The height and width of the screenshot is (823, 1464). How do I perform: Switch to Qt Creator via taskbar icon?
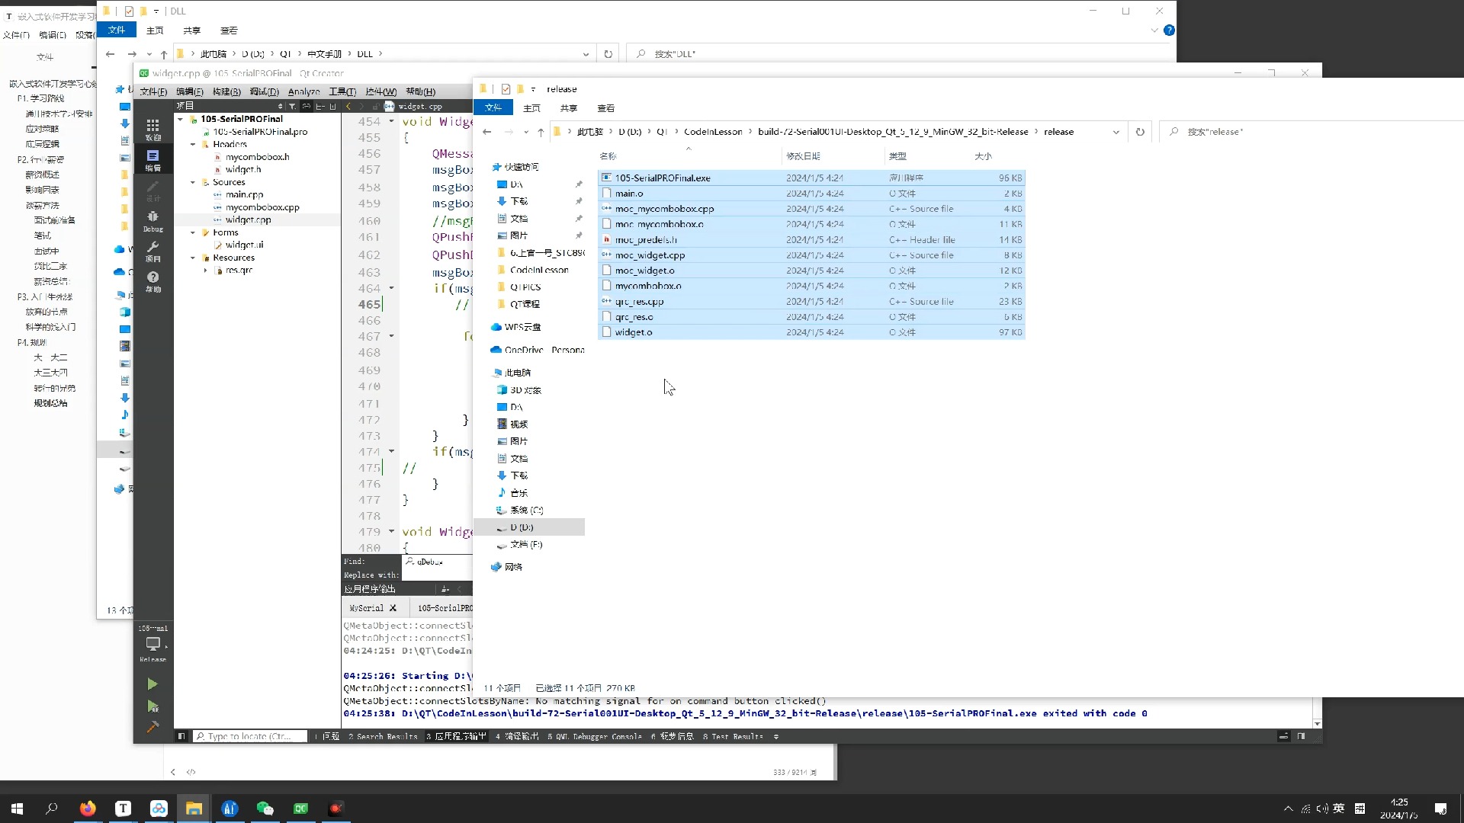coord(300,809)
